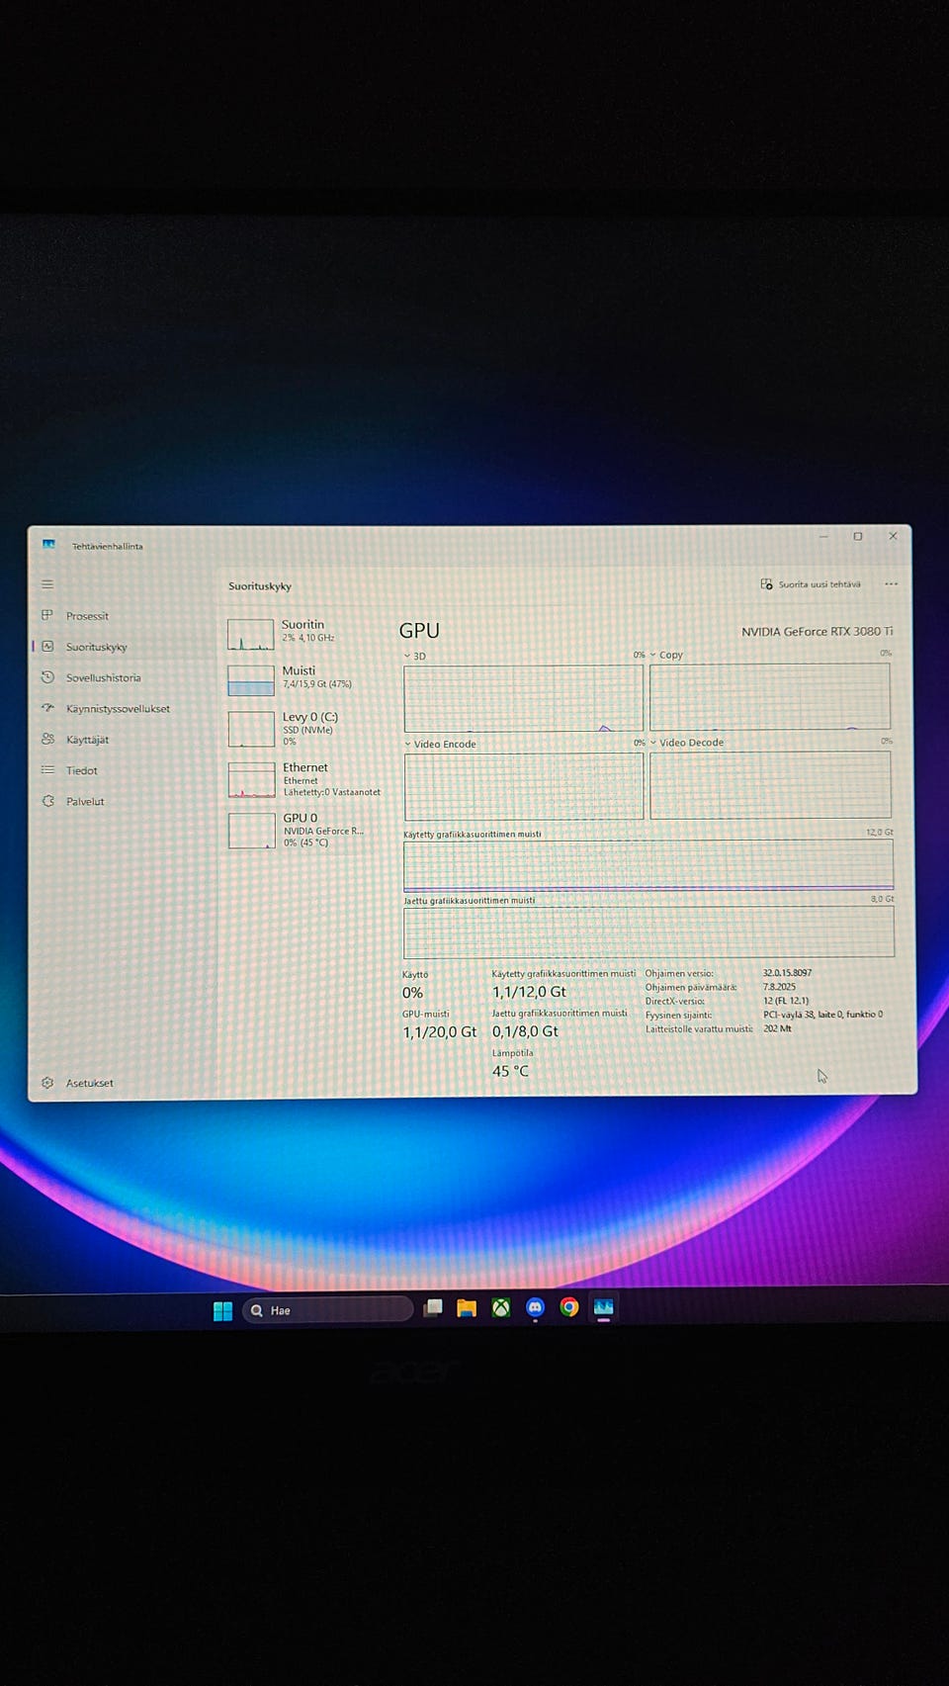Image resolution: width=949 pixels, height=1686 pixels.
Task: Click the Sovellushistoria history icon
Action: click(x=47, y=677)
